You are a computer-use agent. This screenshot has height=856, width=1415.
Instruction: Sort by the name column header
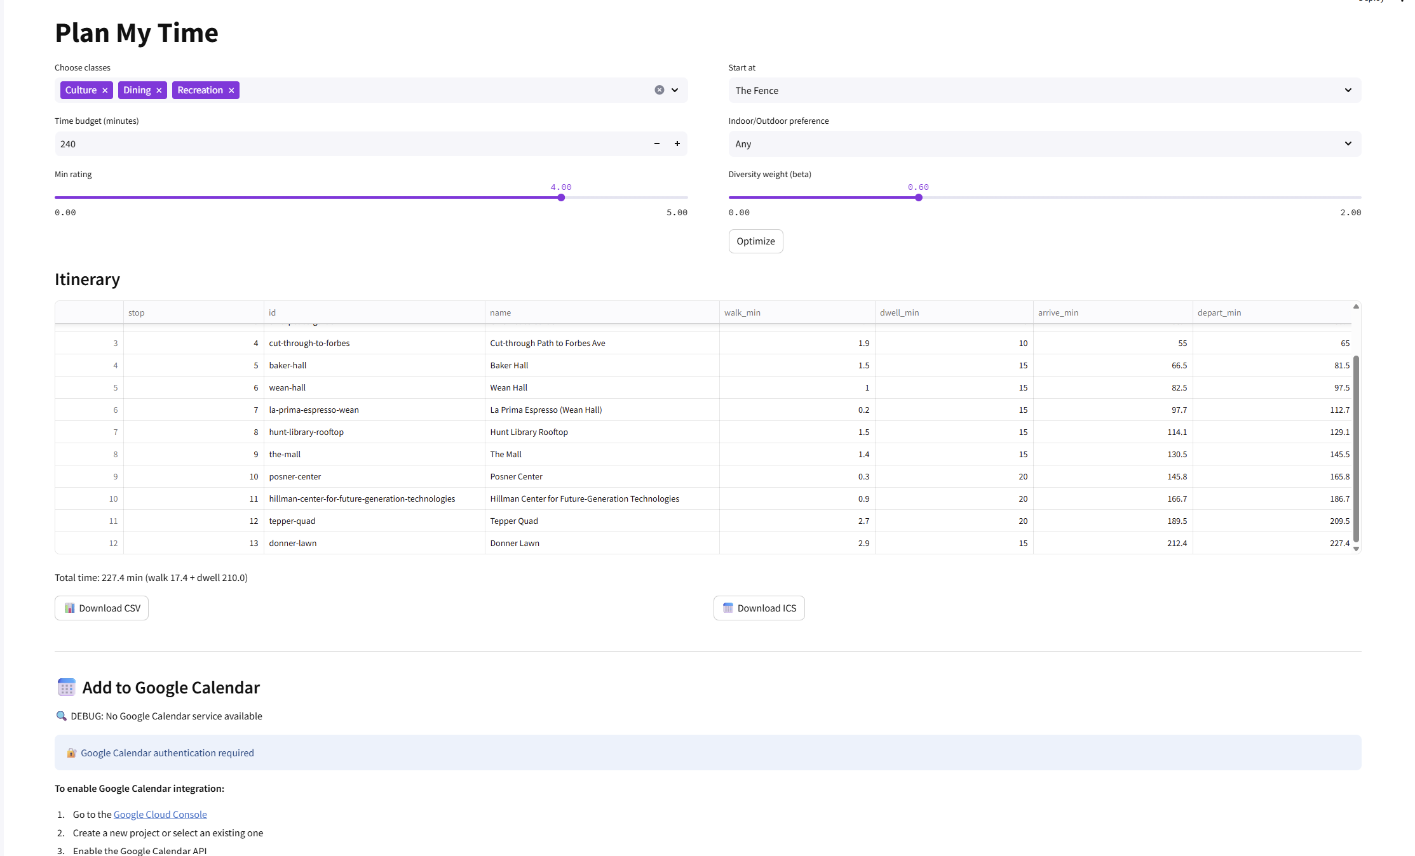500,312
